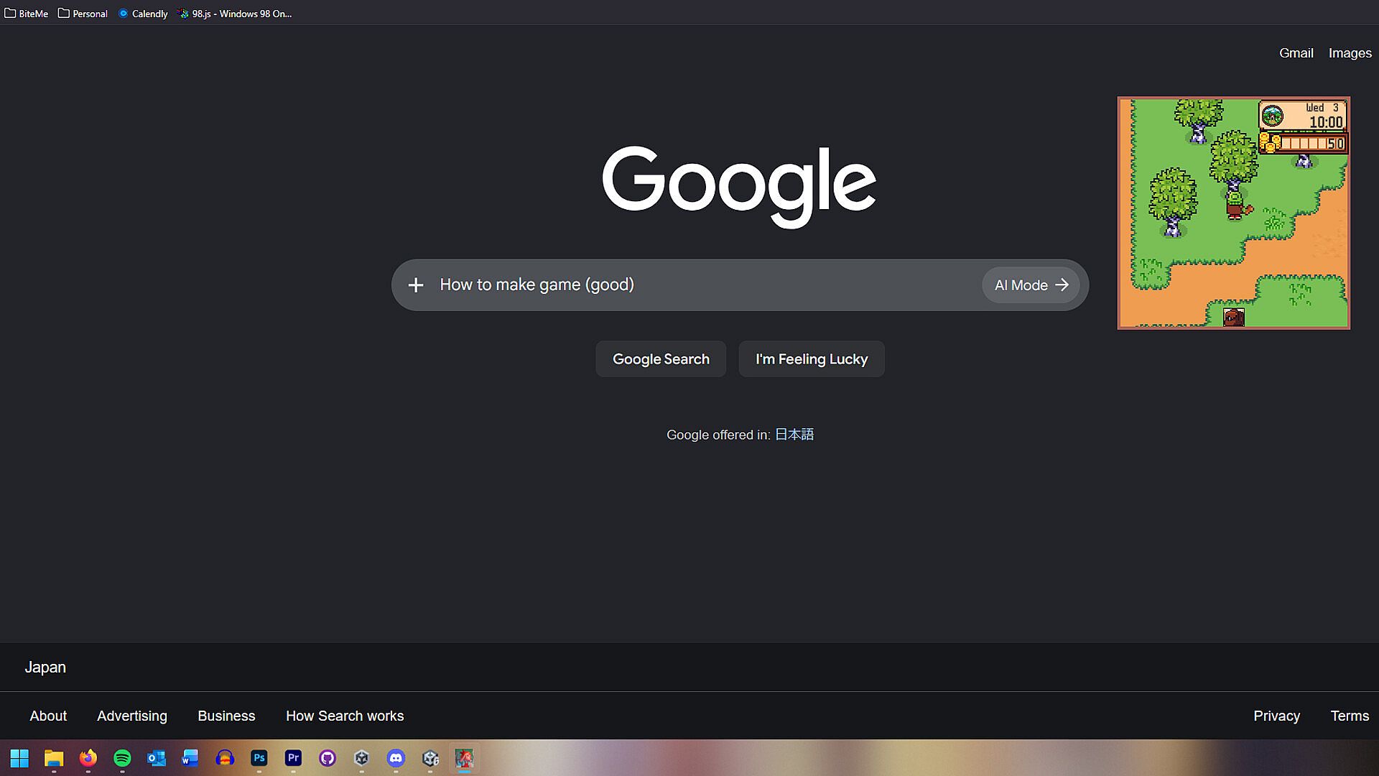Click the I'm Feeling Lucky button
This screenshot has width=1379, height=776.
[x=812, y=359]
